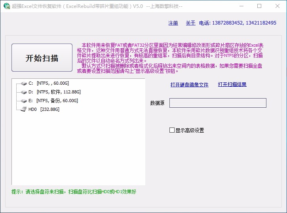
Task: Open the 注册 register link
Action: [x=173, y=23]
